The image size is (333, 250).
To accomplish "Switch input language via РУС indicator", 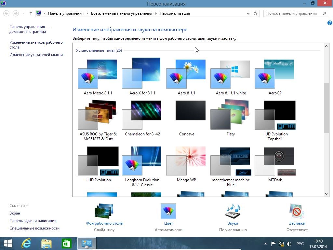I will click(x=300, y=244).
